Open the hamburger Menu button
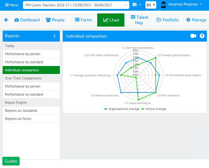Screen dimensions: 209x168 (x=12, y=5)
